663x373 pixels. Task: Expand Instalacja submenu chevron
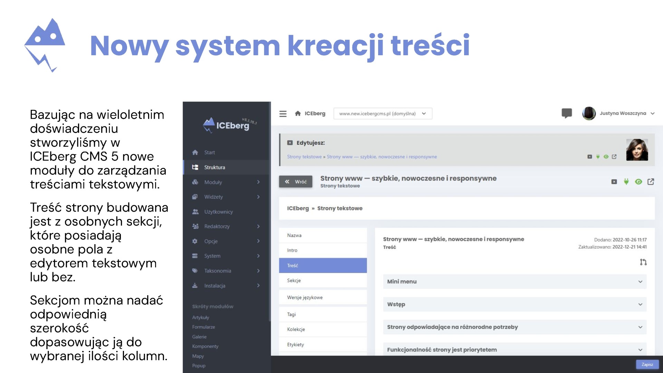pos(258,286)
